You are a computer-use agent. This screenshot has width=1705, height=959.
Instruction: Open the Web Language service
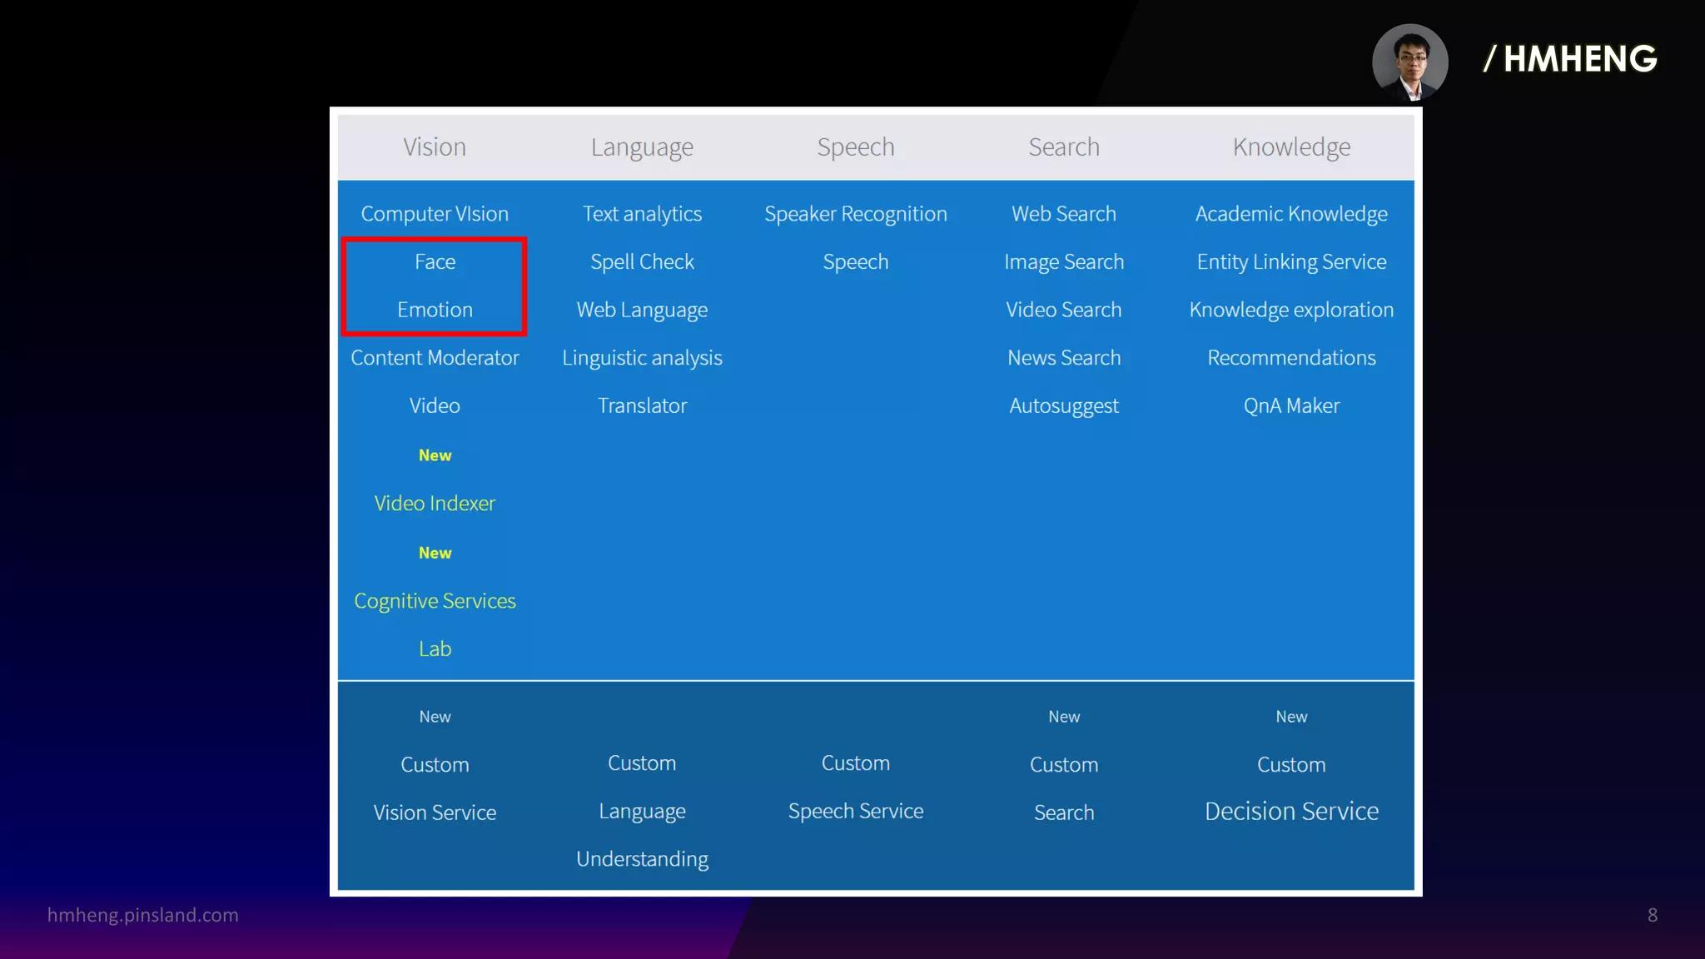[x=642, y=311]
